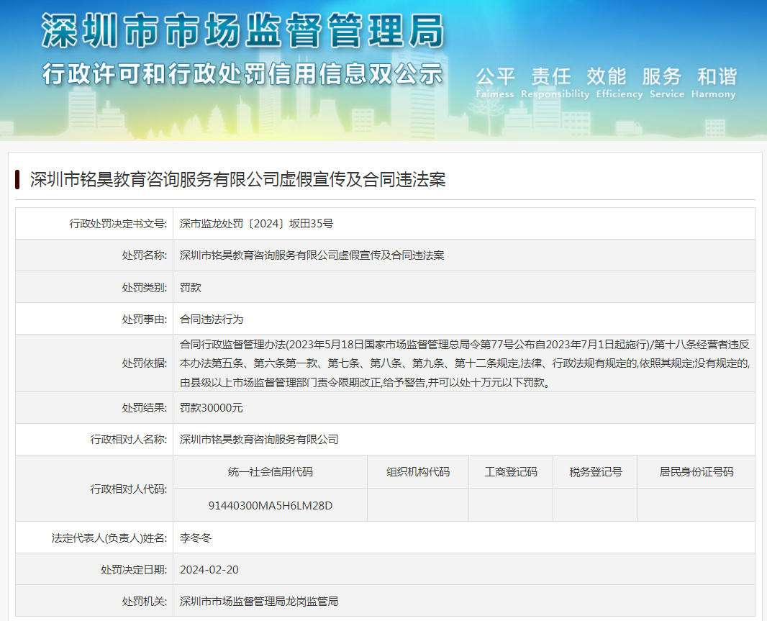Click the 统一社会信用代码 column header
The image size is (767, 621).
pos(270,472)
